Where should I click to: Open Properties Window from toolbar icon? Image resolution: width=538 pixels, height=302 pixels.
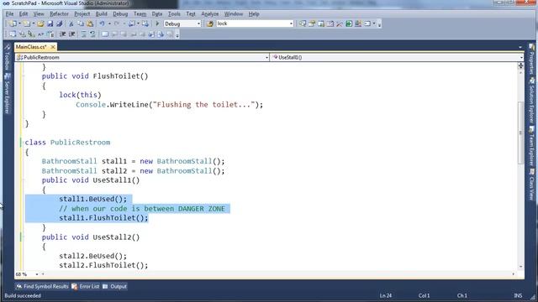312,23
